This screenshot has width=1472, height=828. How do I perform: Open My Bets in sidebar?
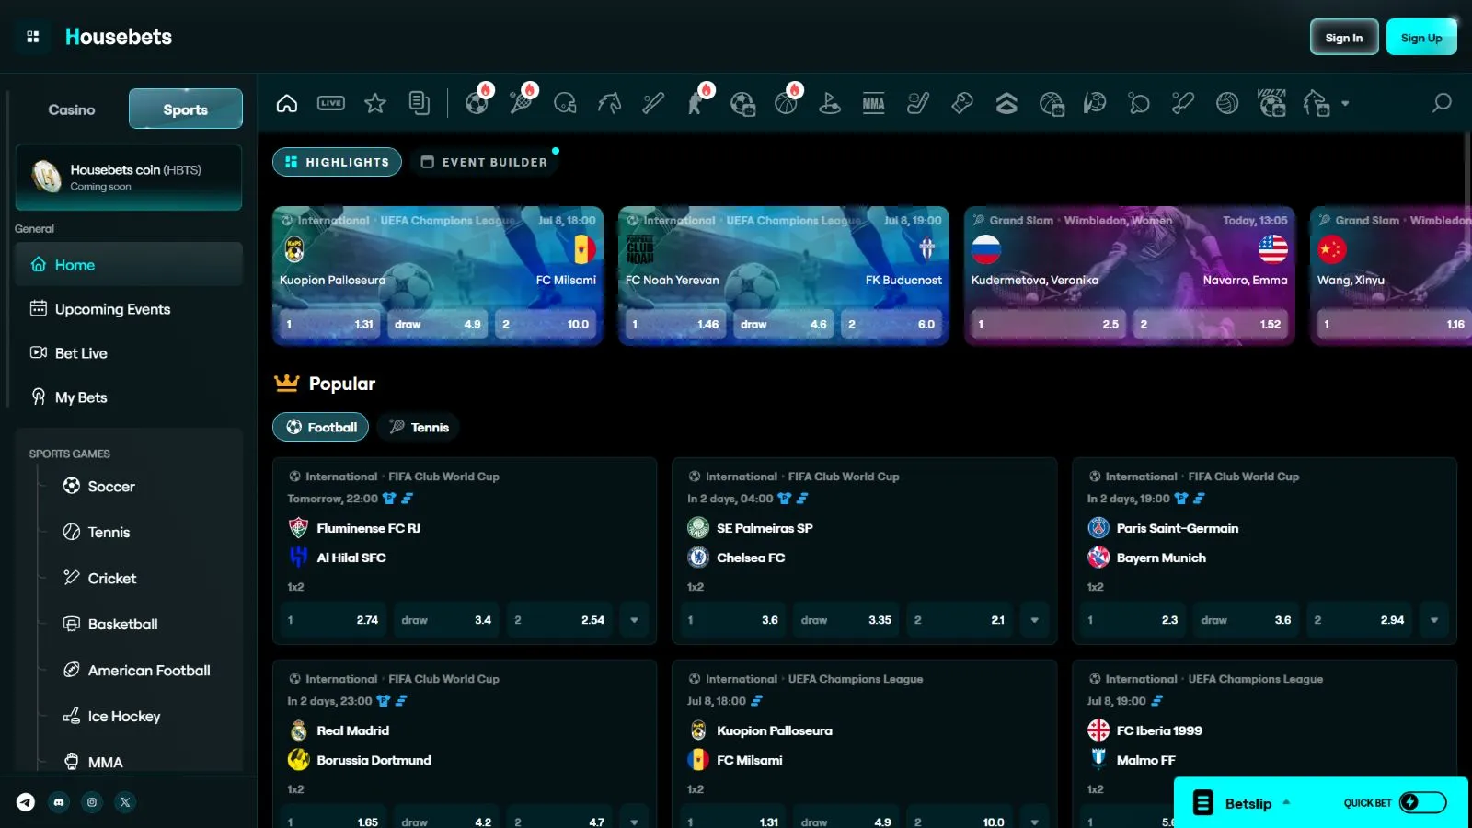click(129, 397)
